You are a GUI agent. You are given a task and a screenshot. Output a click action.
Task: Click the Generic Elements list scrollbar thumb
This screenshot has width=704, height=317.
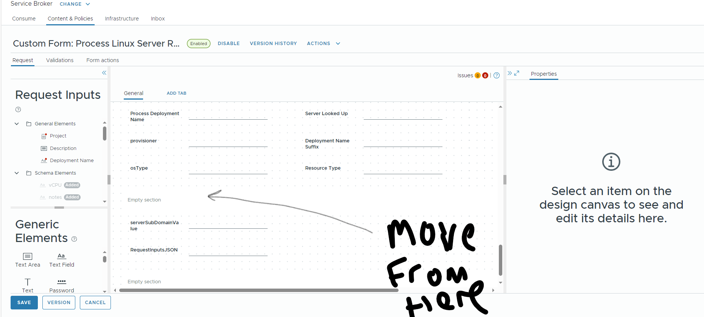(x=104, y=259)
